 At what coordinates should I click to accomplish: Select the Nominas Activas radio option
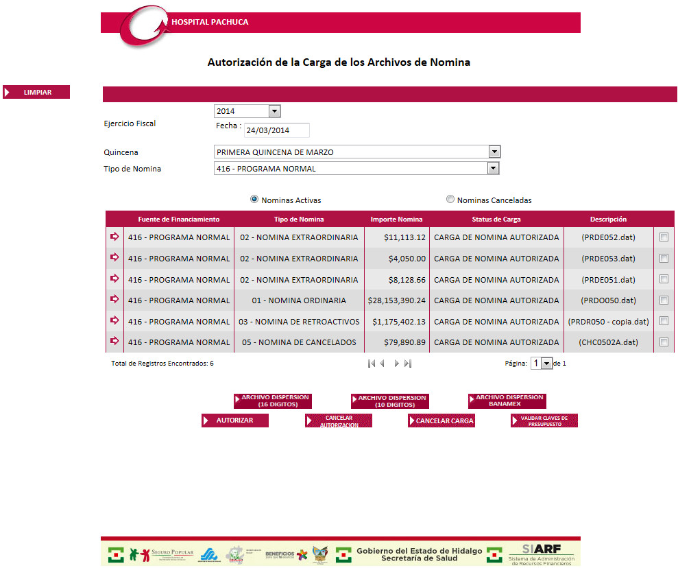coord(254,200)
